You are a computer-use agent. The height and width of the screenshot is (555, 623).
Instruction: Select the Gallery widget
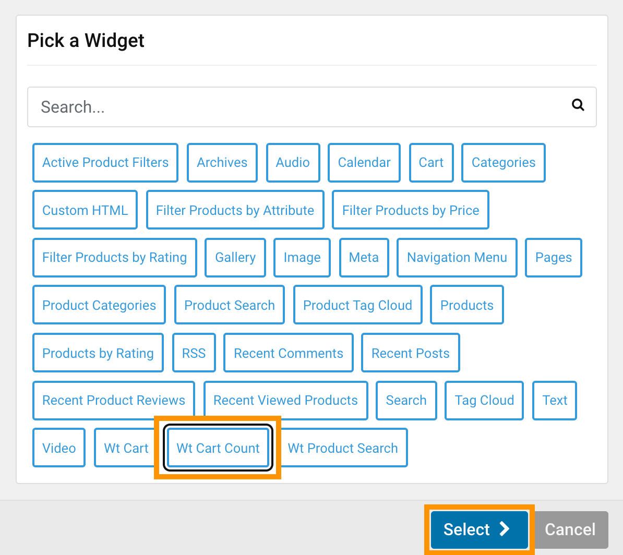point(235,258)
